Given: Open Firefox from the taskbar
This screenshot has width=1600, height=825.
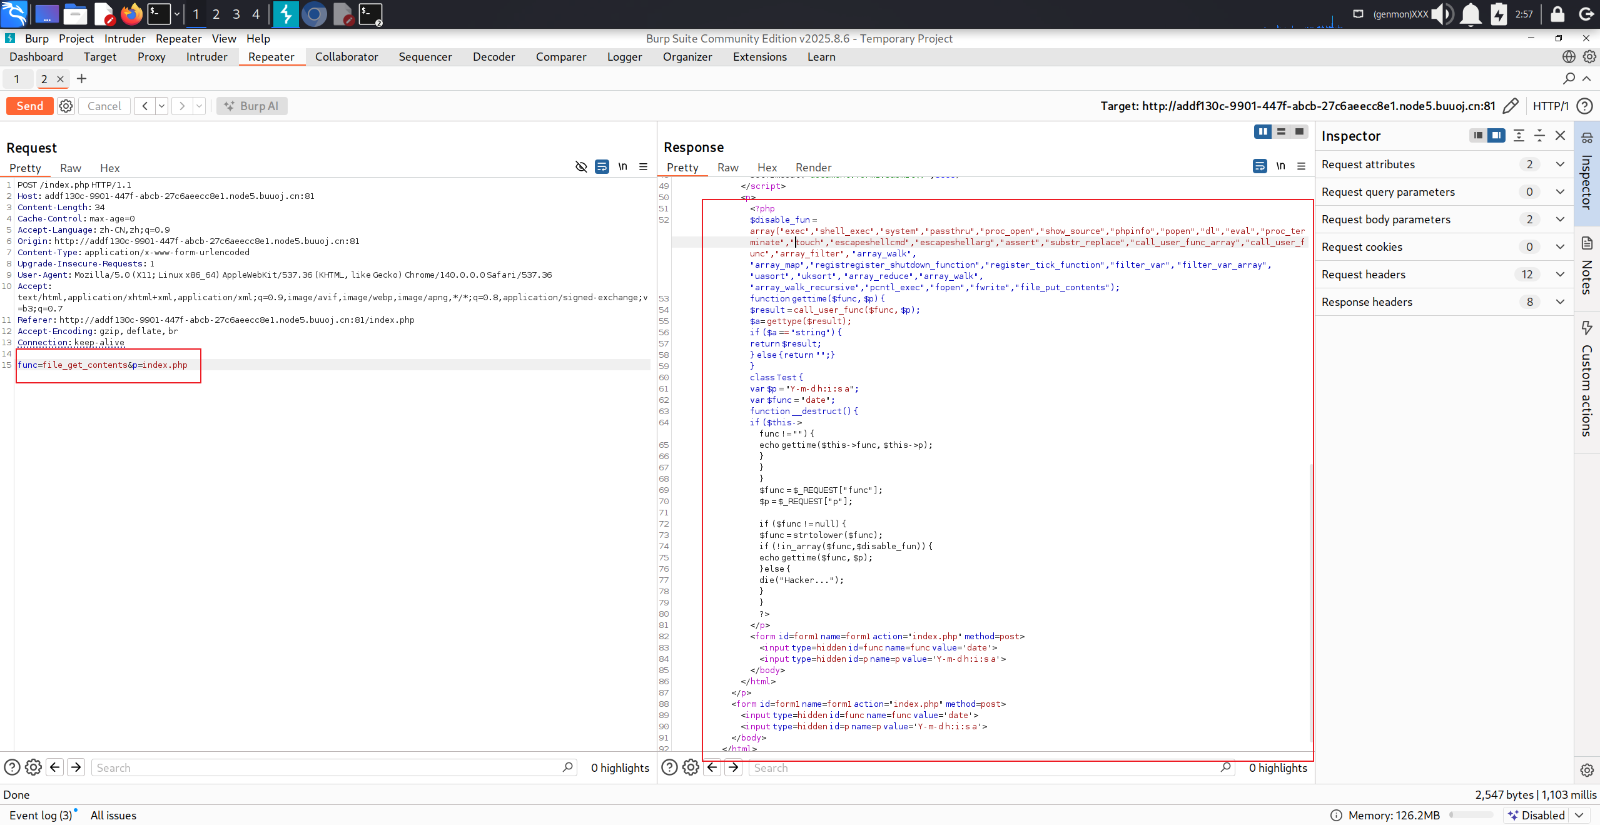Looking at the screenshot, I should point(131,14).
